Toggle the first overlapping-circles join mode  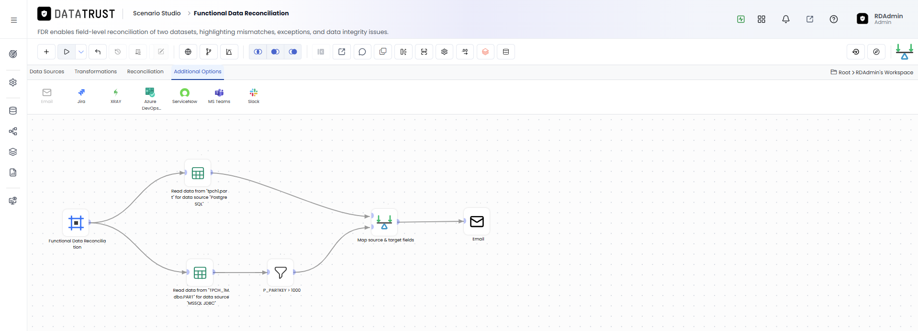point(258,52)
